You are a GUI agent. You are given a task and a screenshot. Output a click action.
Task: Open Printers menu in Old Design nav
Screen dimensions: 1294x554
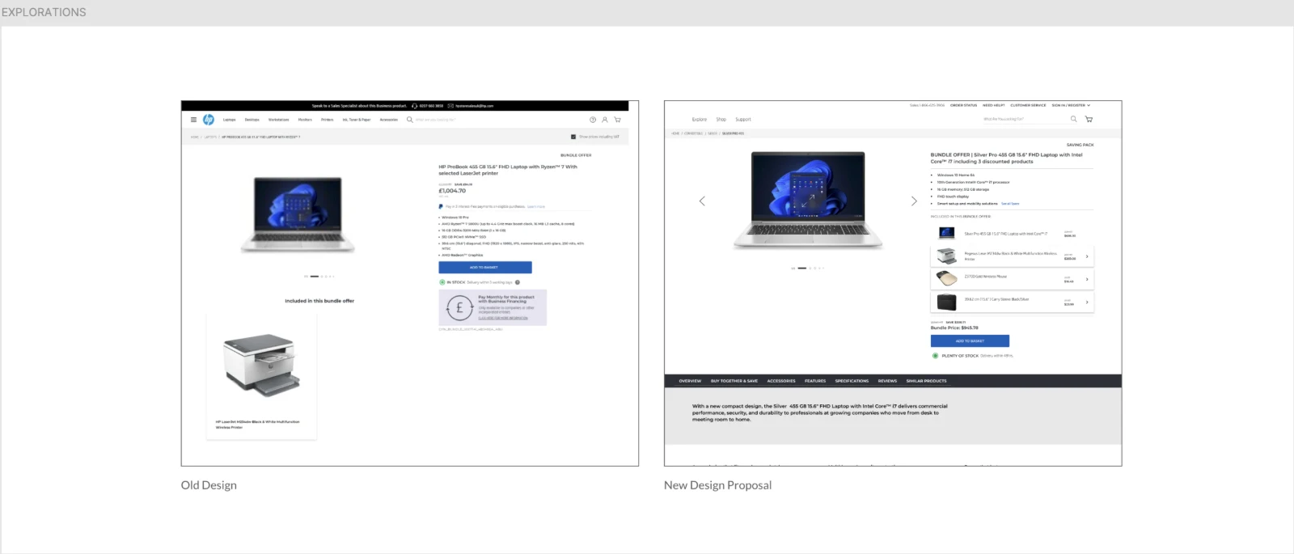(327, 120)
